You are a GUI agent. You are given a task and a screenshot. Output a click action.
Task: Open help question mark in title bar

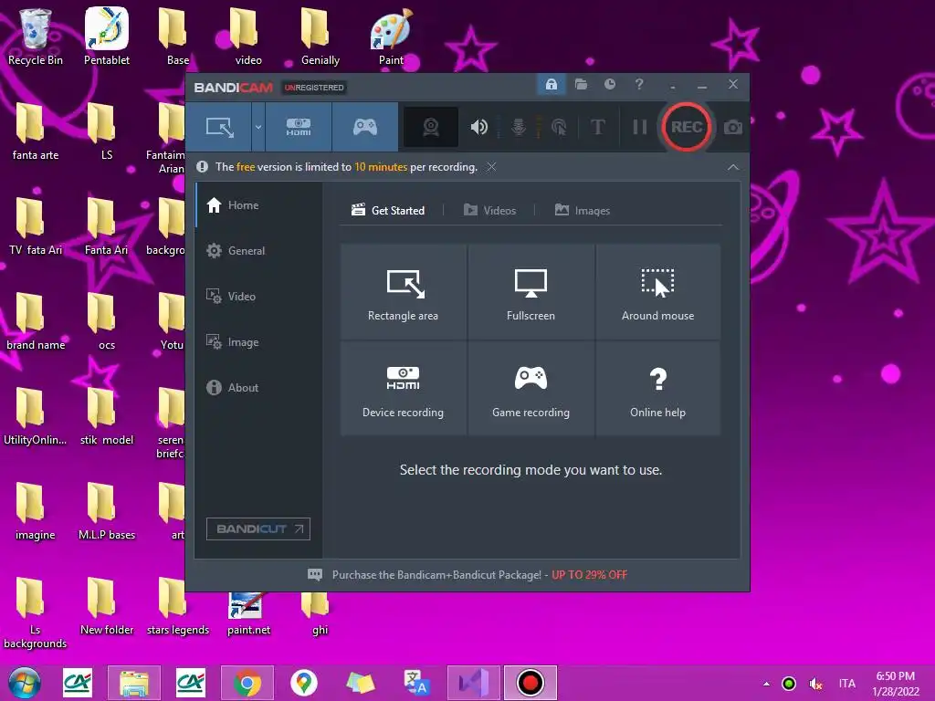[x=638, y=84]
